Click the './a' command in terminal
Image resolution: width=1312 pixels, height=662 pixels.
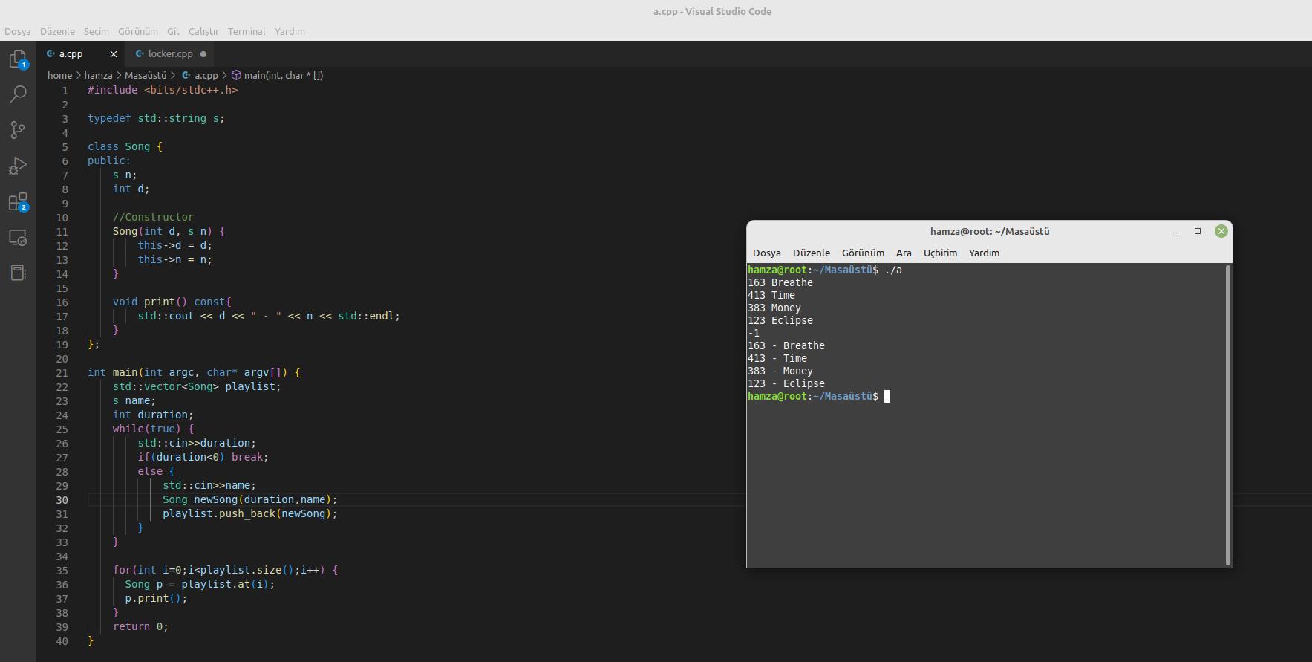893,270
